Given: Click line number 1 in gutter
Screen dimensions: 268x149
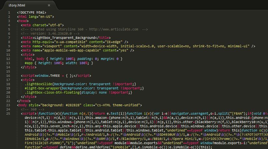Looking at the screenshot, I should point(9,12).
